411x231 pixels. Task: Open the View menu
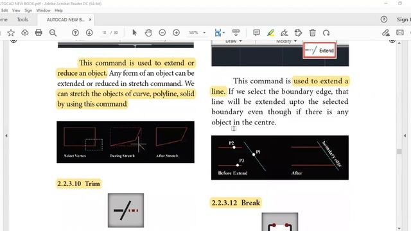(x=16, y=10)
